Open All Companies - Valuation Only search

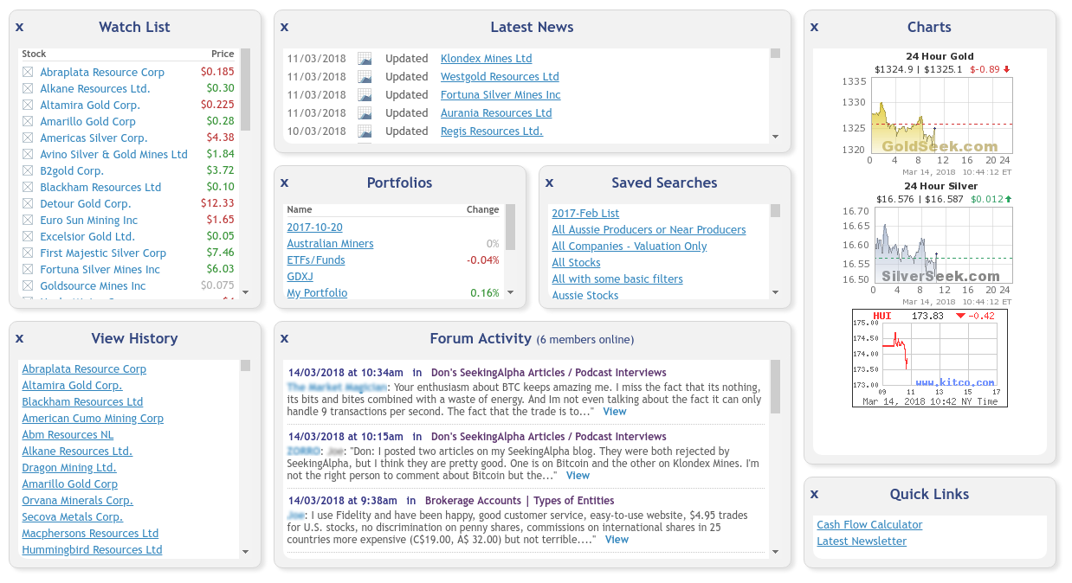[x=630, y=247]
